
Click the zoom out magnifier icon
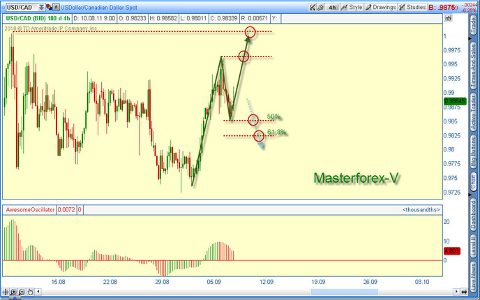[22, 292]
